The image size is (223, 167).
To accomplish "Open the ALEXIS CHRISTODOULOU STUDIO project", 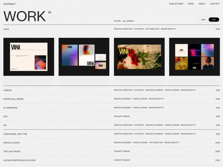I will pos(19,160).
